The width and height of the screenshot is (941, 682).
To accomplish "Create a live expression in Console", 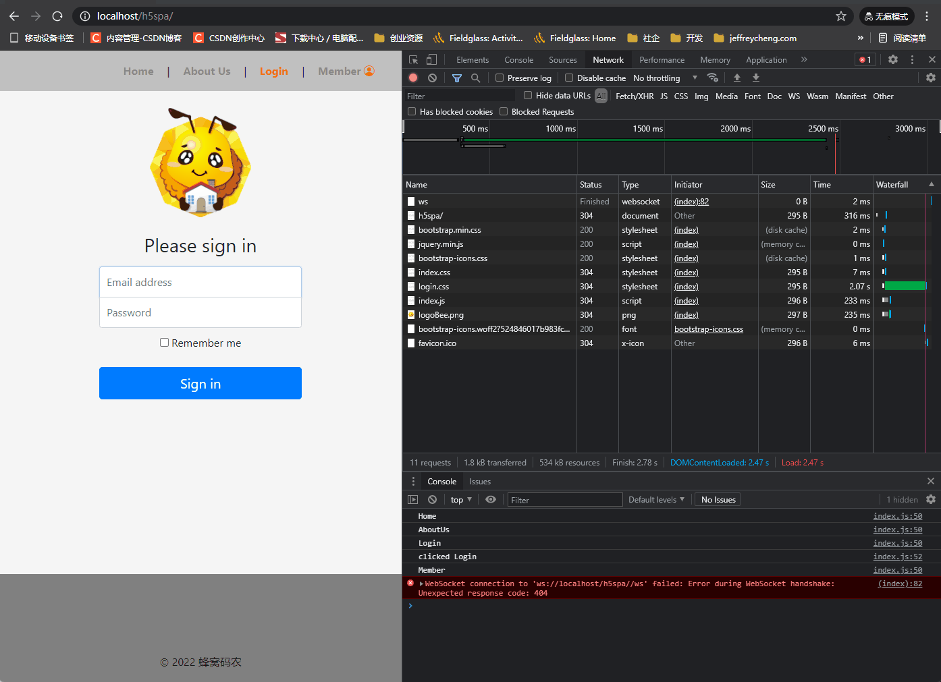I will click(491, 499).
